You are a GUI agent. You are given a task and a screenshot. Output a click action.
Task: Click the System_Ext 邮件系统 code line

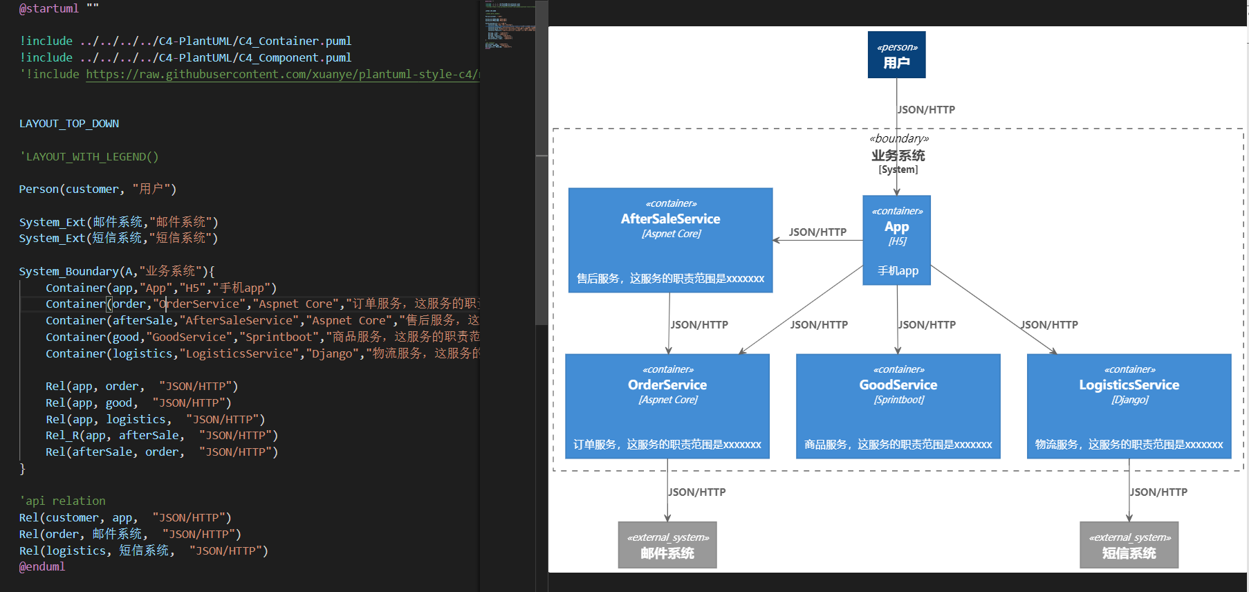[x=118, y=222]
